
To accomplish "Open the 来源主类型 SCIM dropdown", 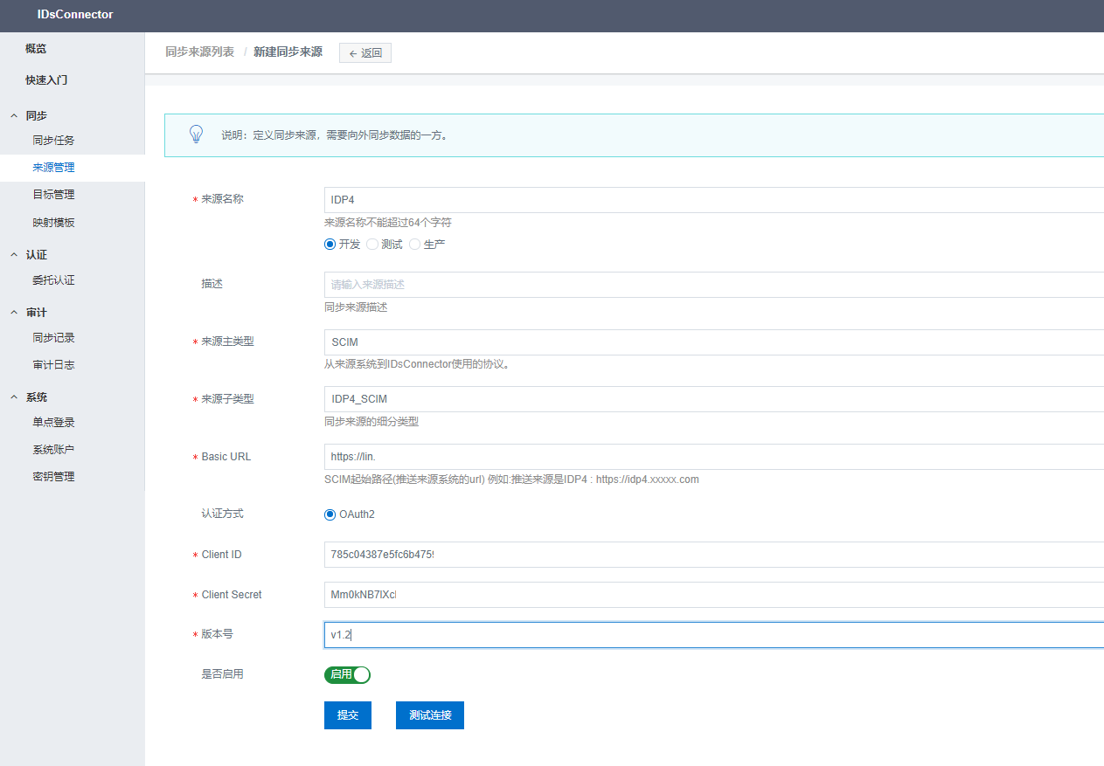I will [712, 342].
